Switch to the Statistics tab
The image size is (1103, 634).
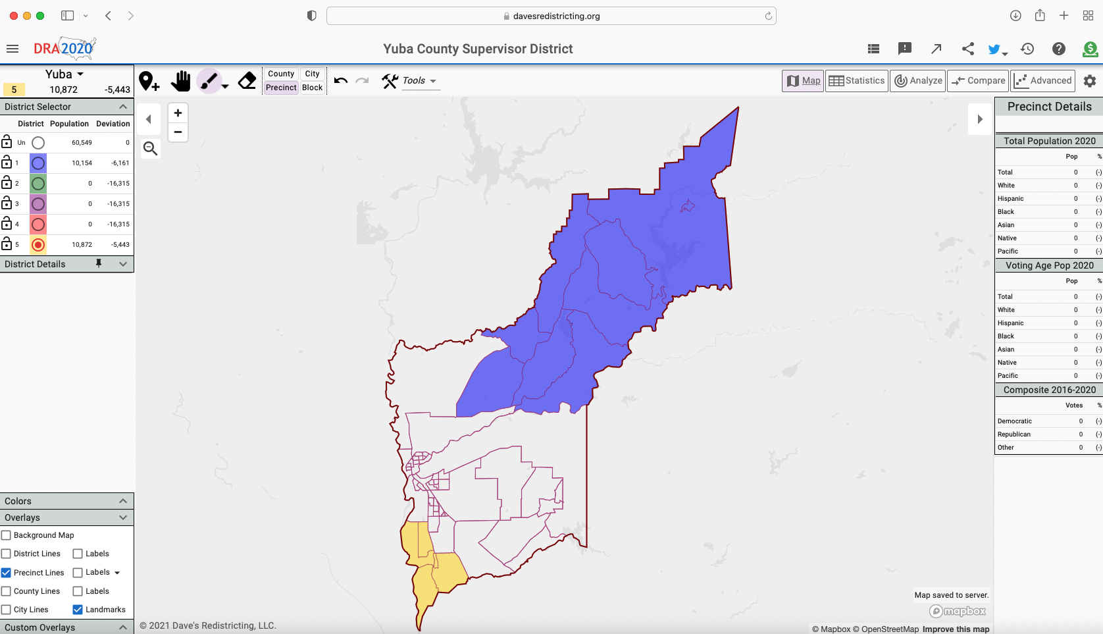pos(857,80)
